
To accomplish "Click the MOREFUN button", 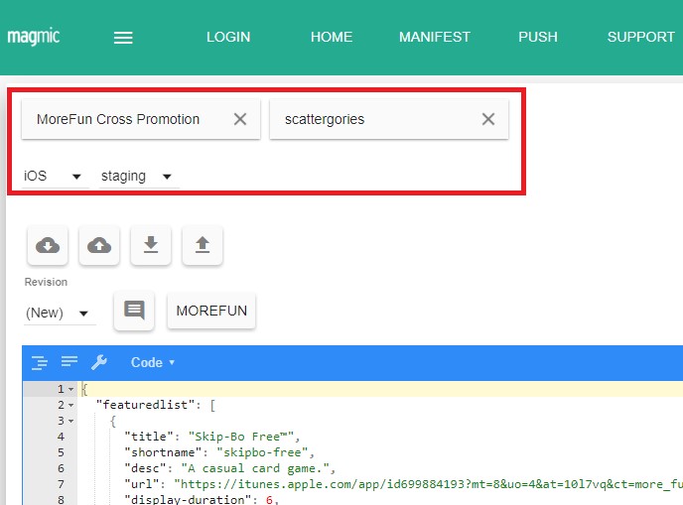I will point(211,311).
